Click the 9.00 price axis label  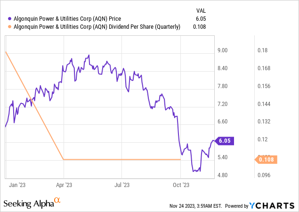tap(222, 50)
